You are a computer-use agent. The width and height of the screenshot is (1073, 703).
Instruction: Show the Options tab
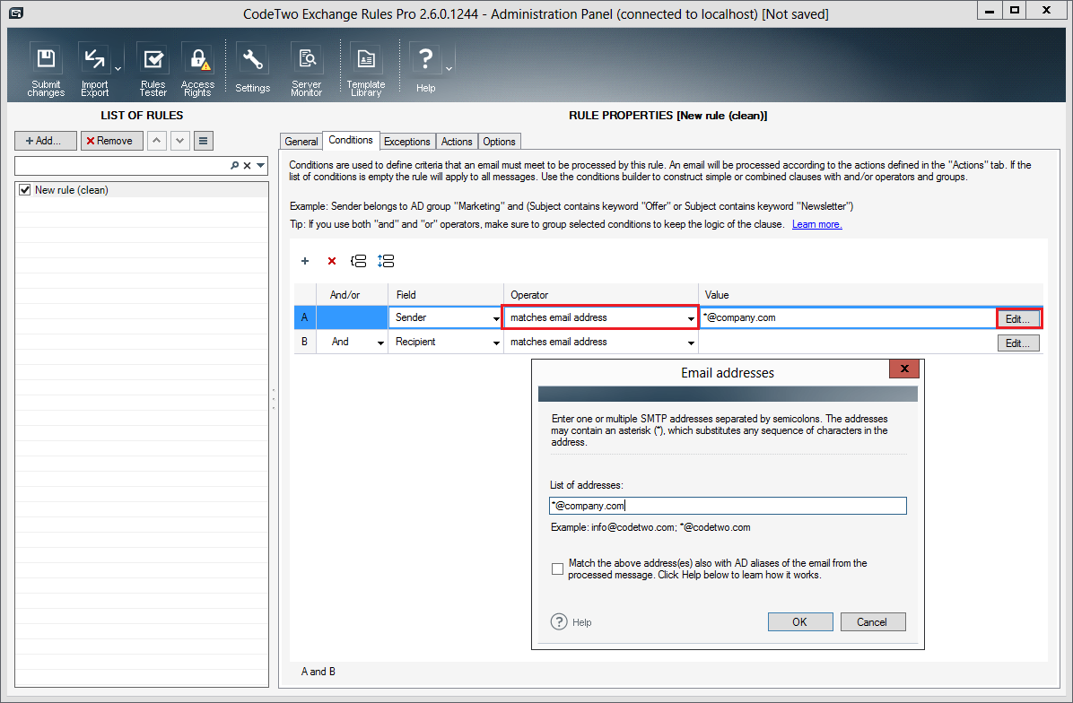point(499,142)
